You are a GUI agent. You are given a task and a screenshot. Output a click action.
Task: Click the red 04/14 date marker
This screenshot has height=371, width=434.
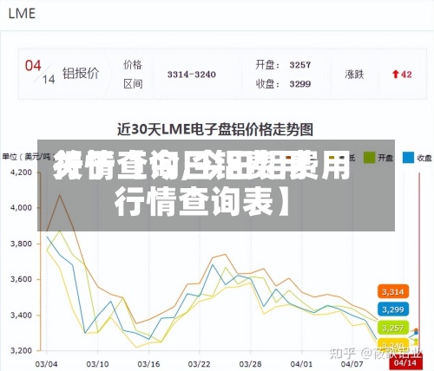[x=406, y=362]
